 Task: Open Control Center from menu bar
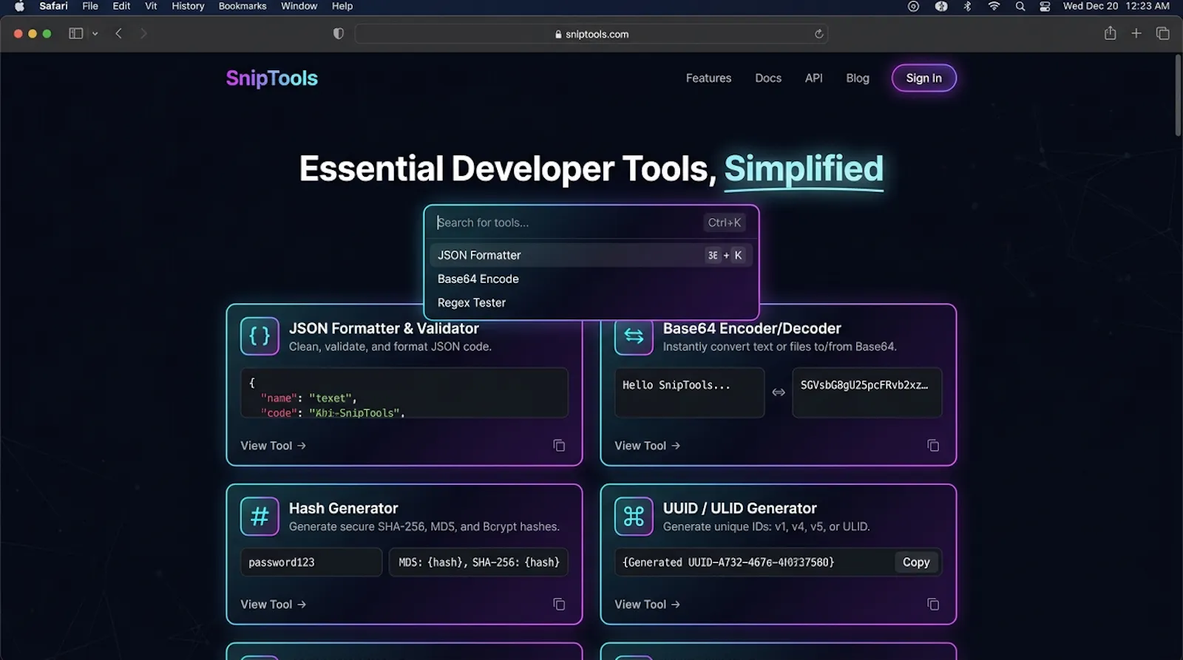[x=1045, y=6]
